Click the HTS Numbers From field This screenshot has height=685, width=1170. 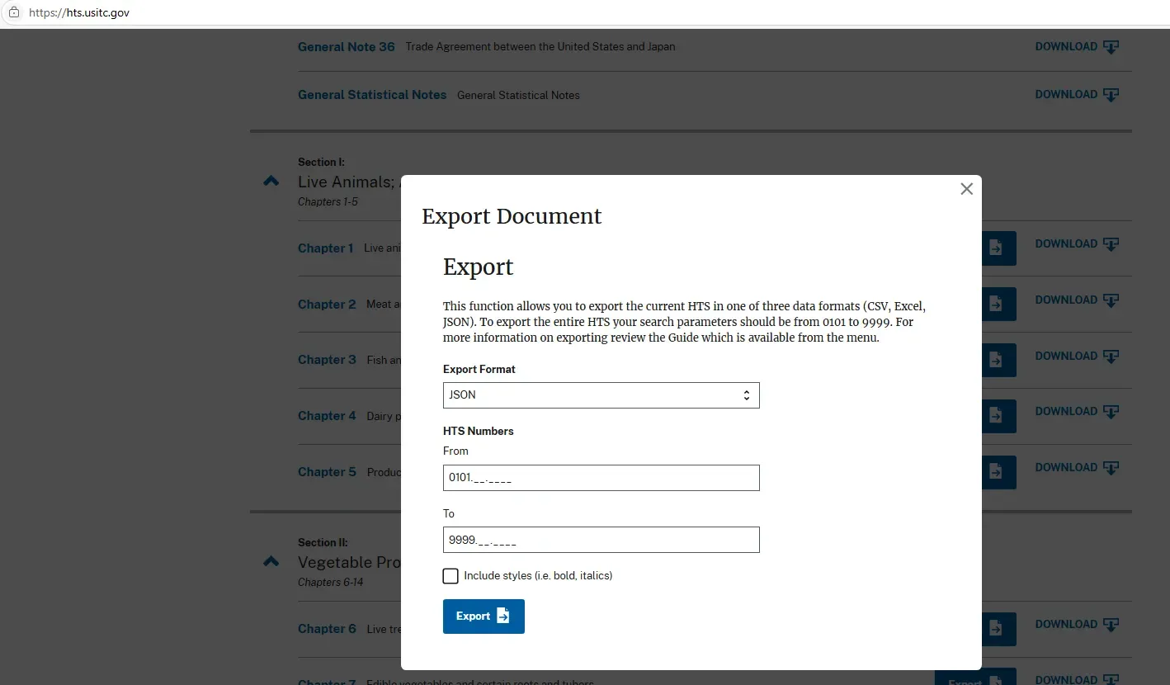point(601,478)
